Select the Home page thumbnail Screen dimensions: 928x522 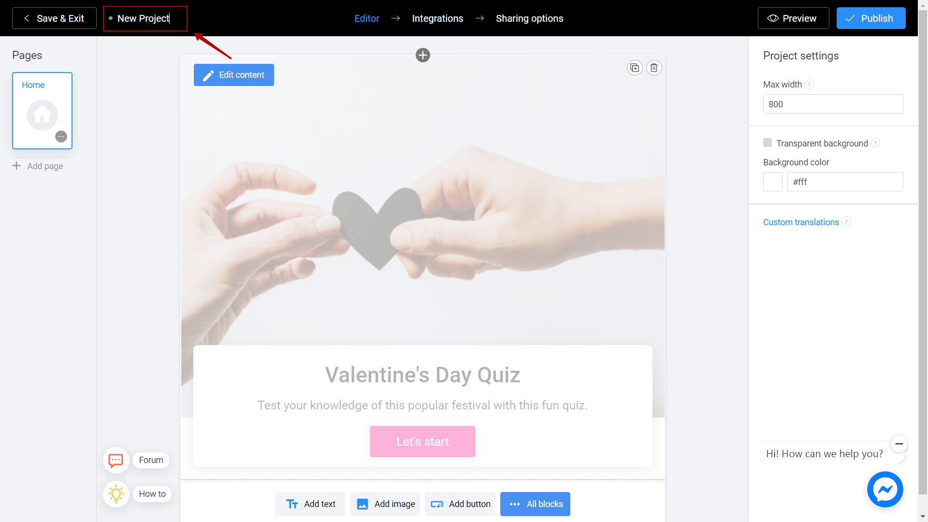42,110
